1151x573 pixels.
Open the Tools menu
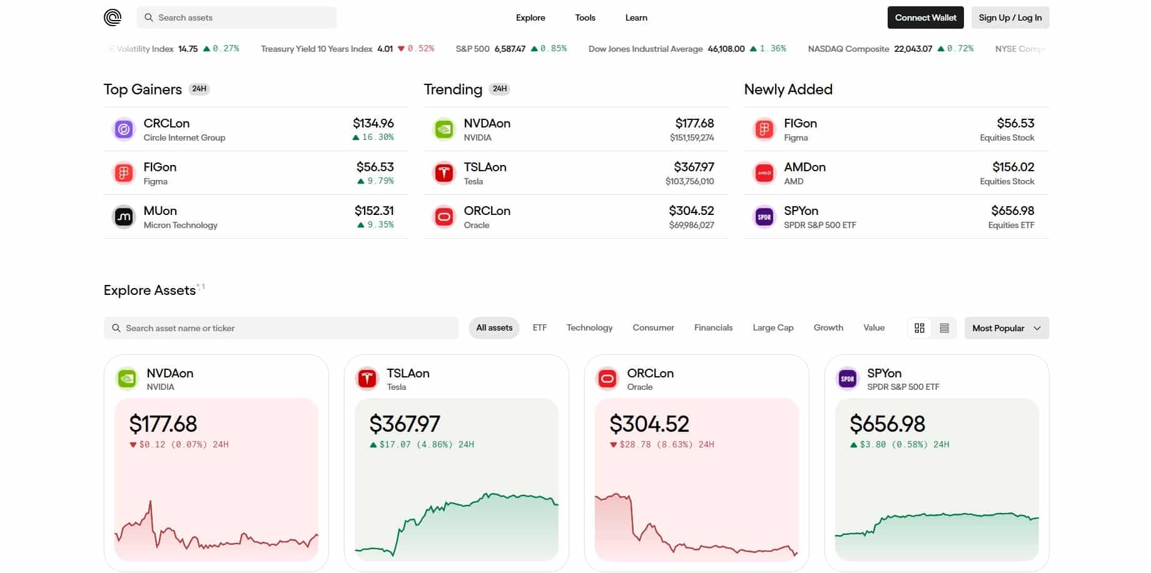[x=586, y=17]
